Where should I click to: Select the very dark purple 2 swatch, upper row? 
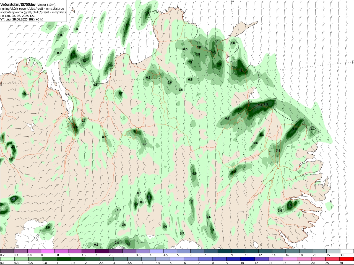[102, 251]
